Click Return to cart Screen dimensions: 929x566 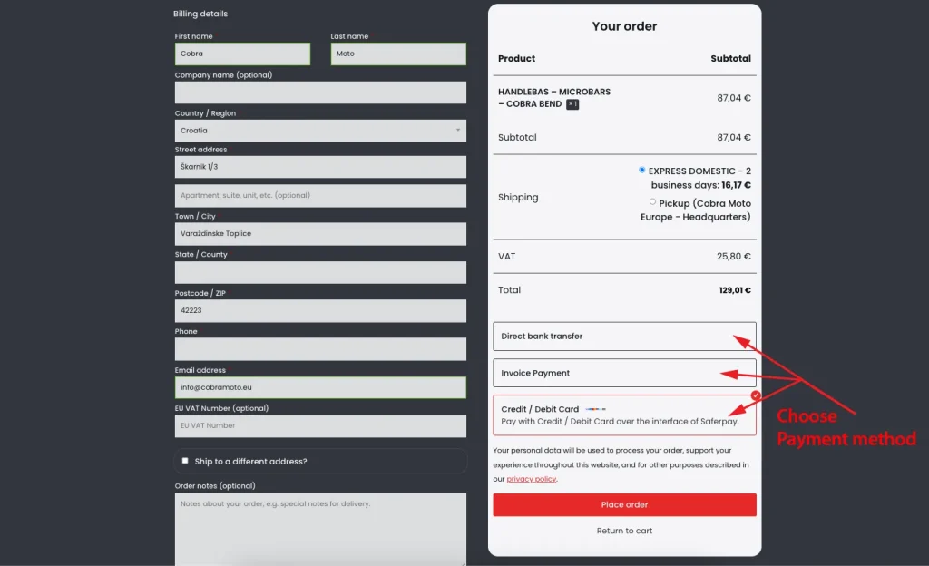624,531
